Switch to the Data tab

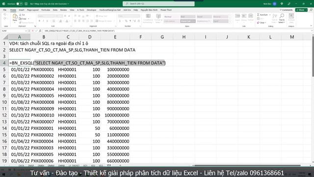(55, 10)
